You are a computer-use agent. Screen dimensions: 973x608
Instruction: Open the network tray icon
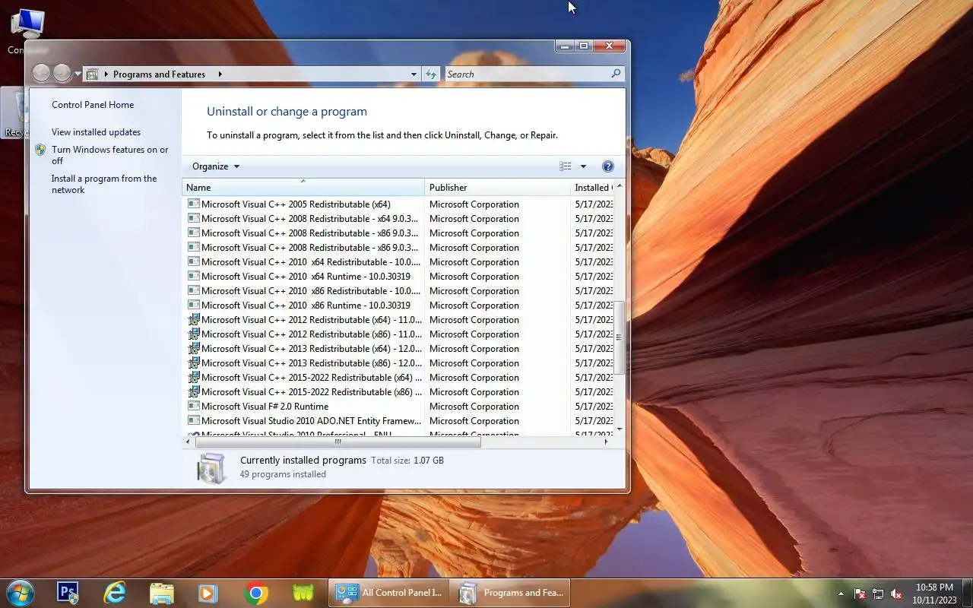[878, 594]
